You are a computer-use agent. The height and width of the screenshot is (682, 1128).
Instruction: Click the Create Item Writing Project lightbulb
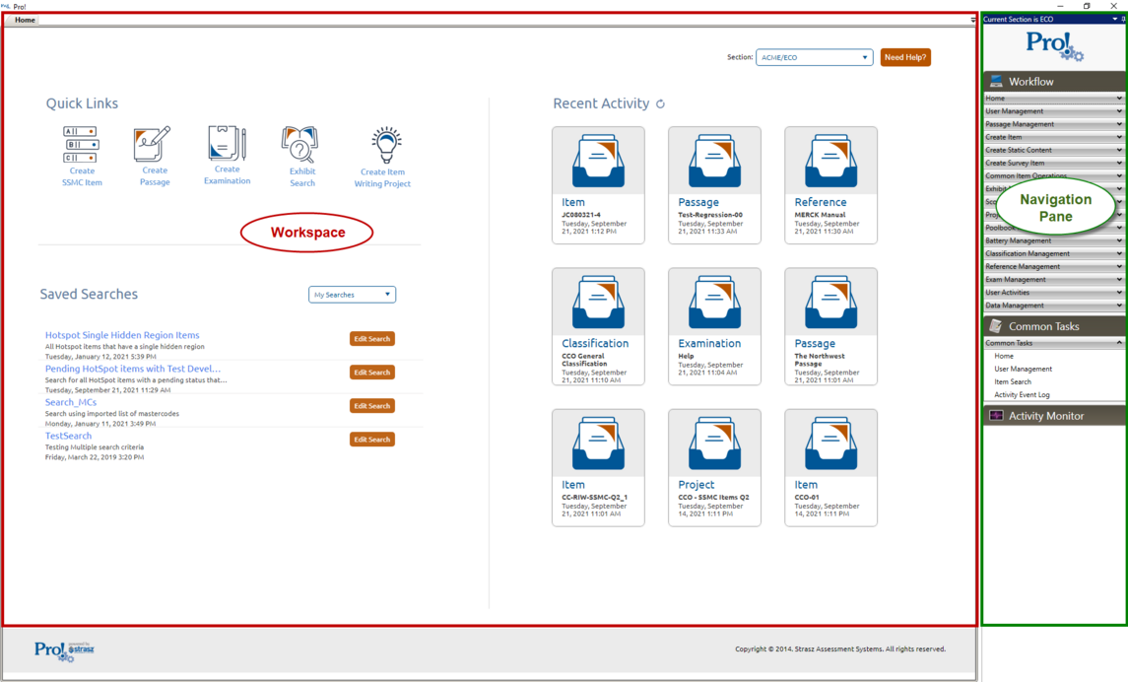384,146
